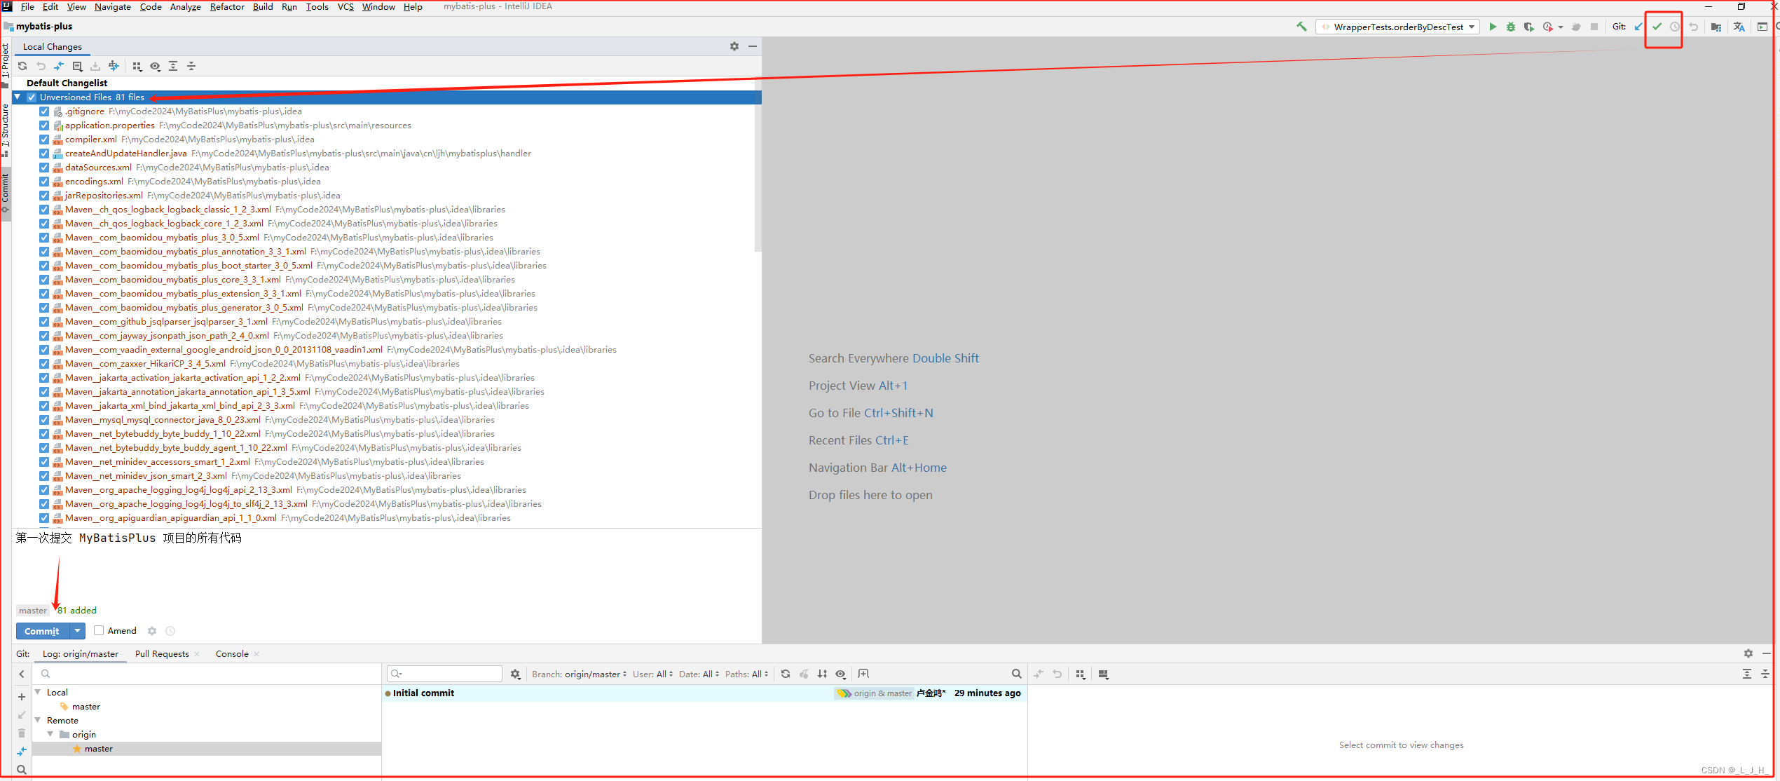Click the Git log search text field
Screen dimensions: 1780x781
click(445, 674)
